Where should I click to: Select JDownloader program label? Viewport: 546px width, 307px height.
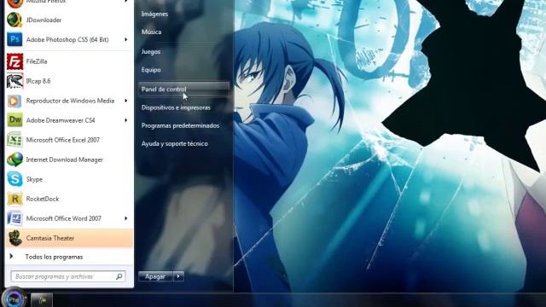(x=44, y=20)
